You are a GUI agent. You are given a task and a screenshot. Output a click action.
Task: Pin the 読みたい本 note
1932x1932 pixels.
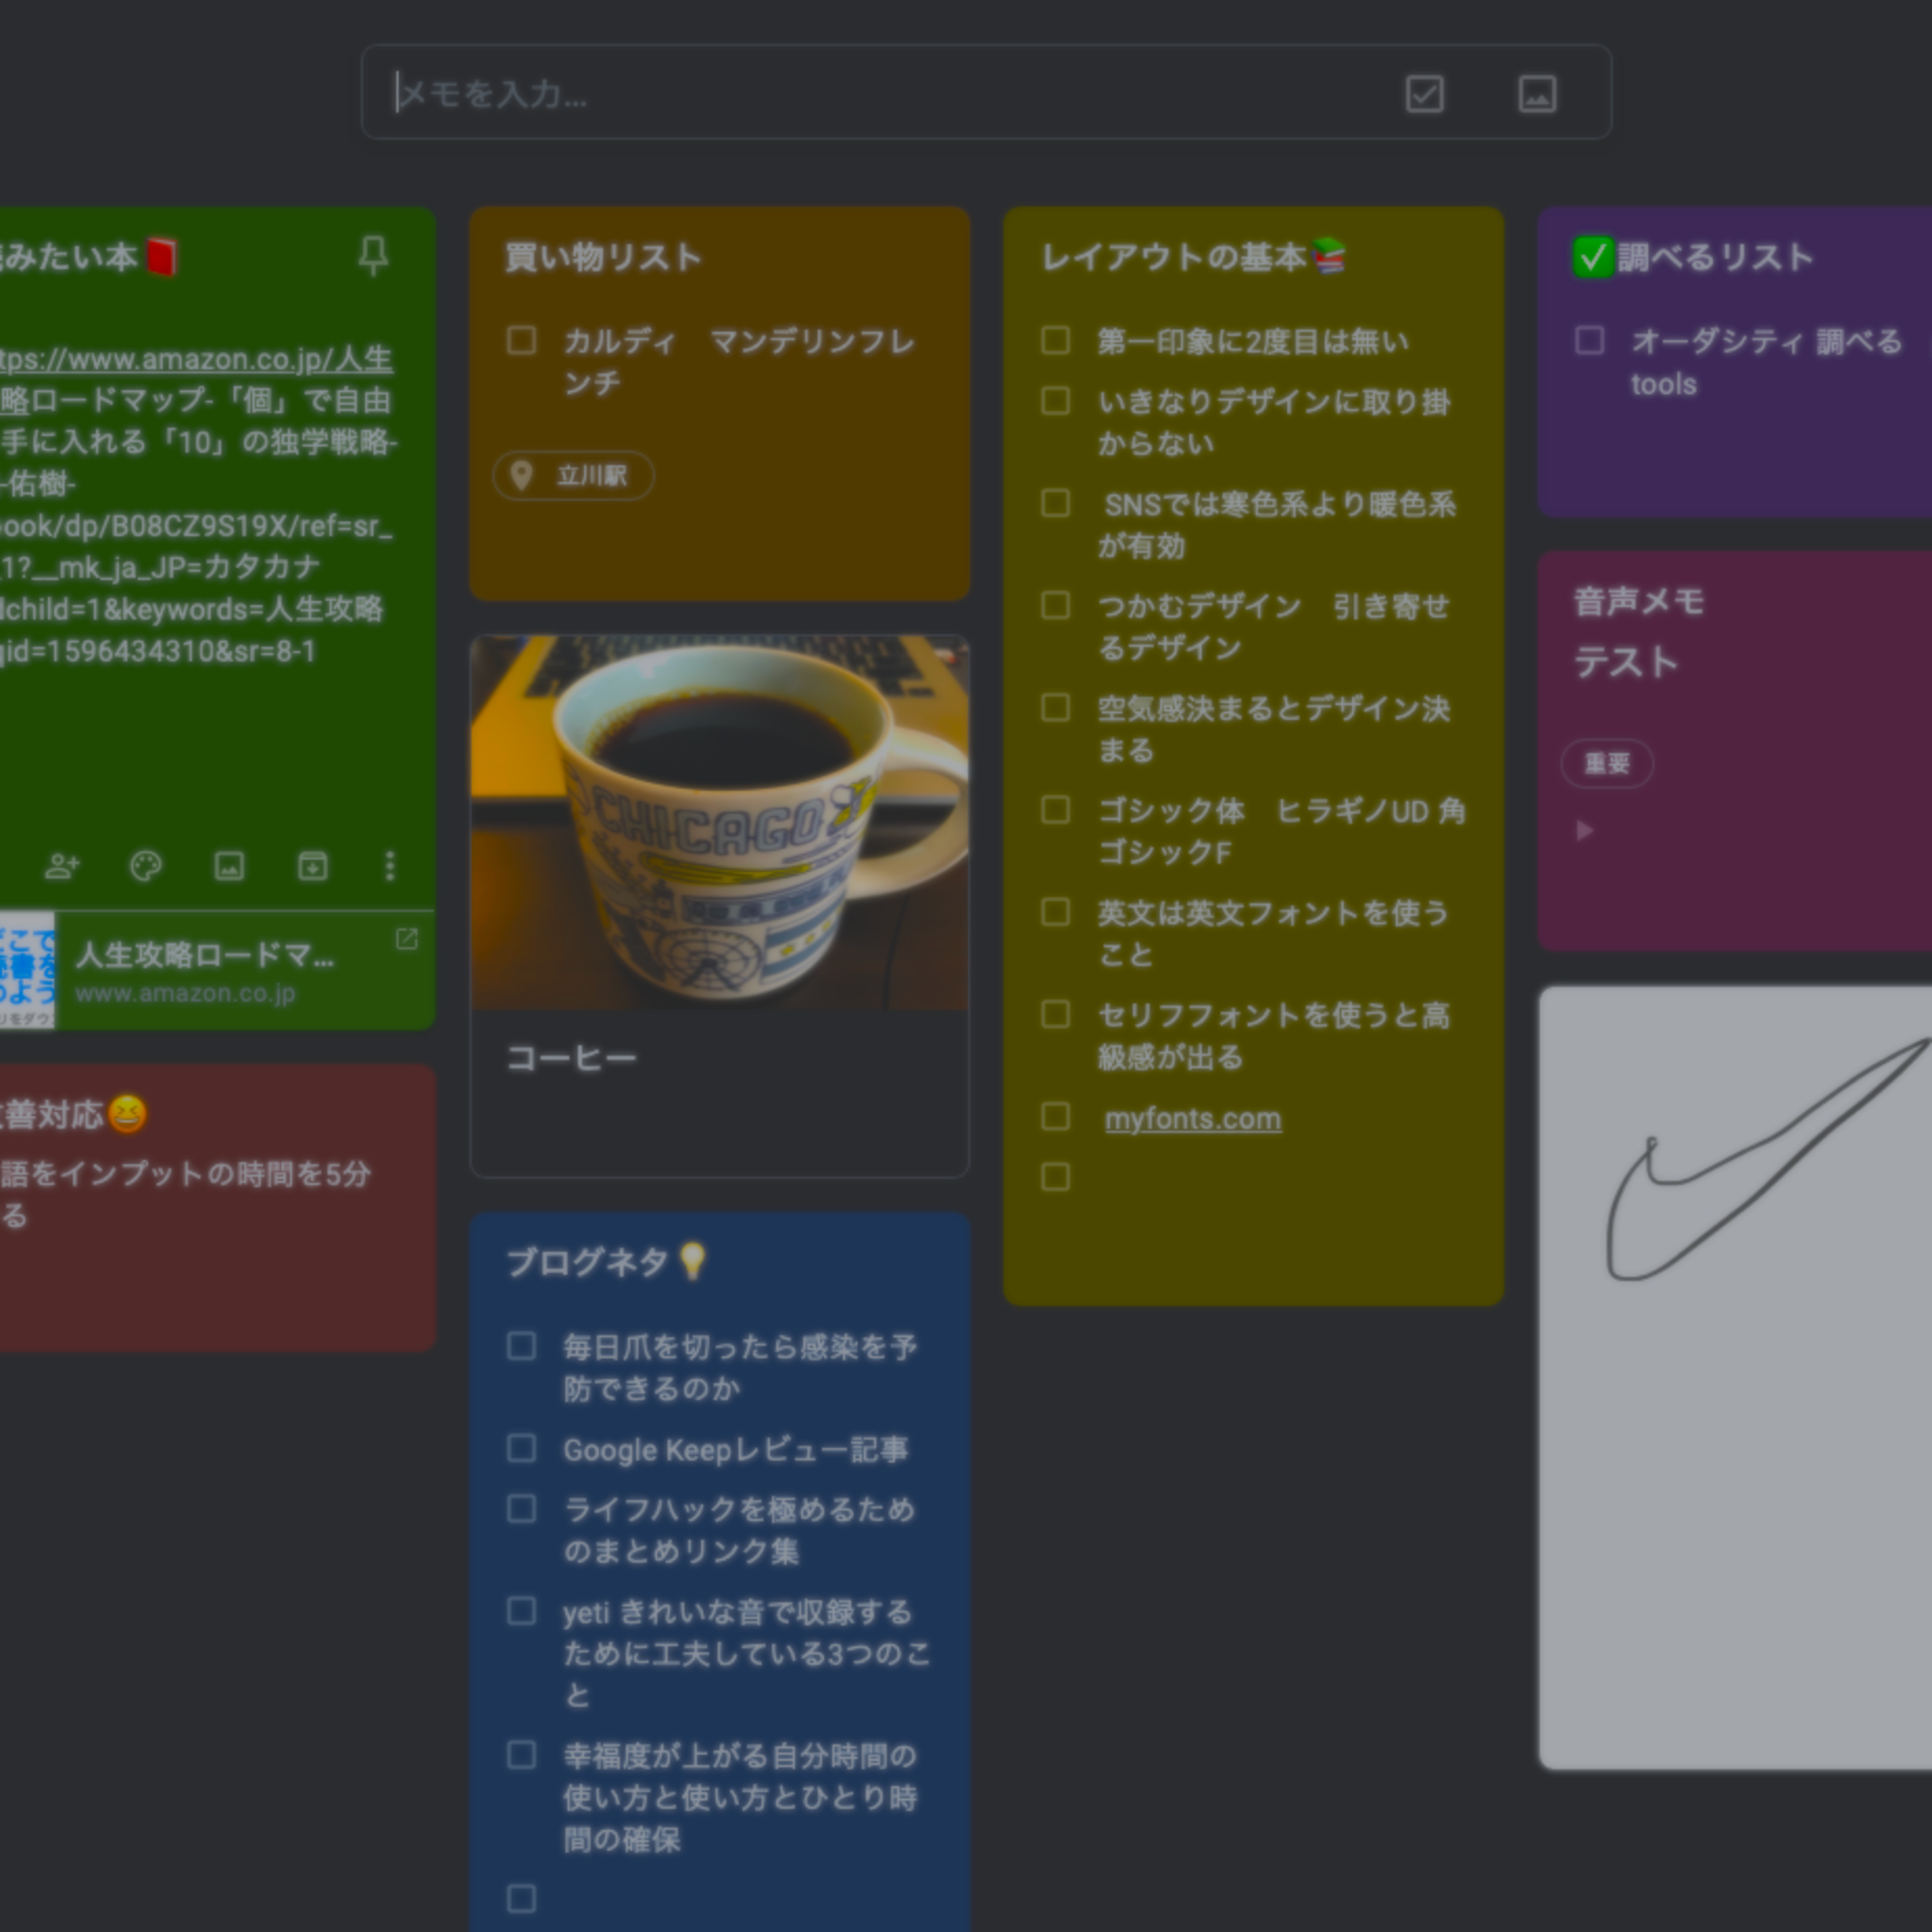(x=373, y=256)
